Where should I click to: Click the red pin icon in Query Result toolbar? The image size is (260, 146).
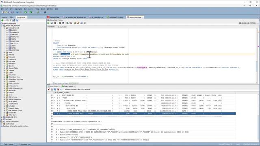[x=49, y=89]
